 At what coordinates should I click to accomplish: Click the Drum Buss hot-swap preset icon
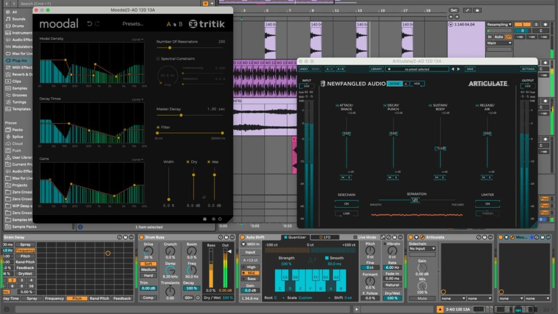[221, 237]
